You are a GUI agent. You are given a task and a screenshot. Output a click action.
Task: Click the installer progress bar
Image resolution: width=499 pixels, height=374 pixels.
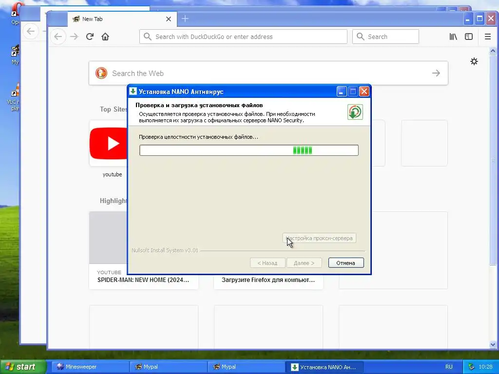[x=249, y=150]
